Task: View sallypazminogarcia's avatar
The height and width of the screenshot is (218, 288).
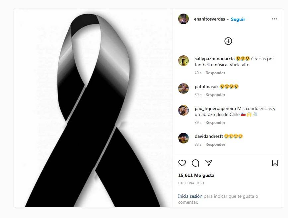Action: pyautogui.click(x=183, y=61)
